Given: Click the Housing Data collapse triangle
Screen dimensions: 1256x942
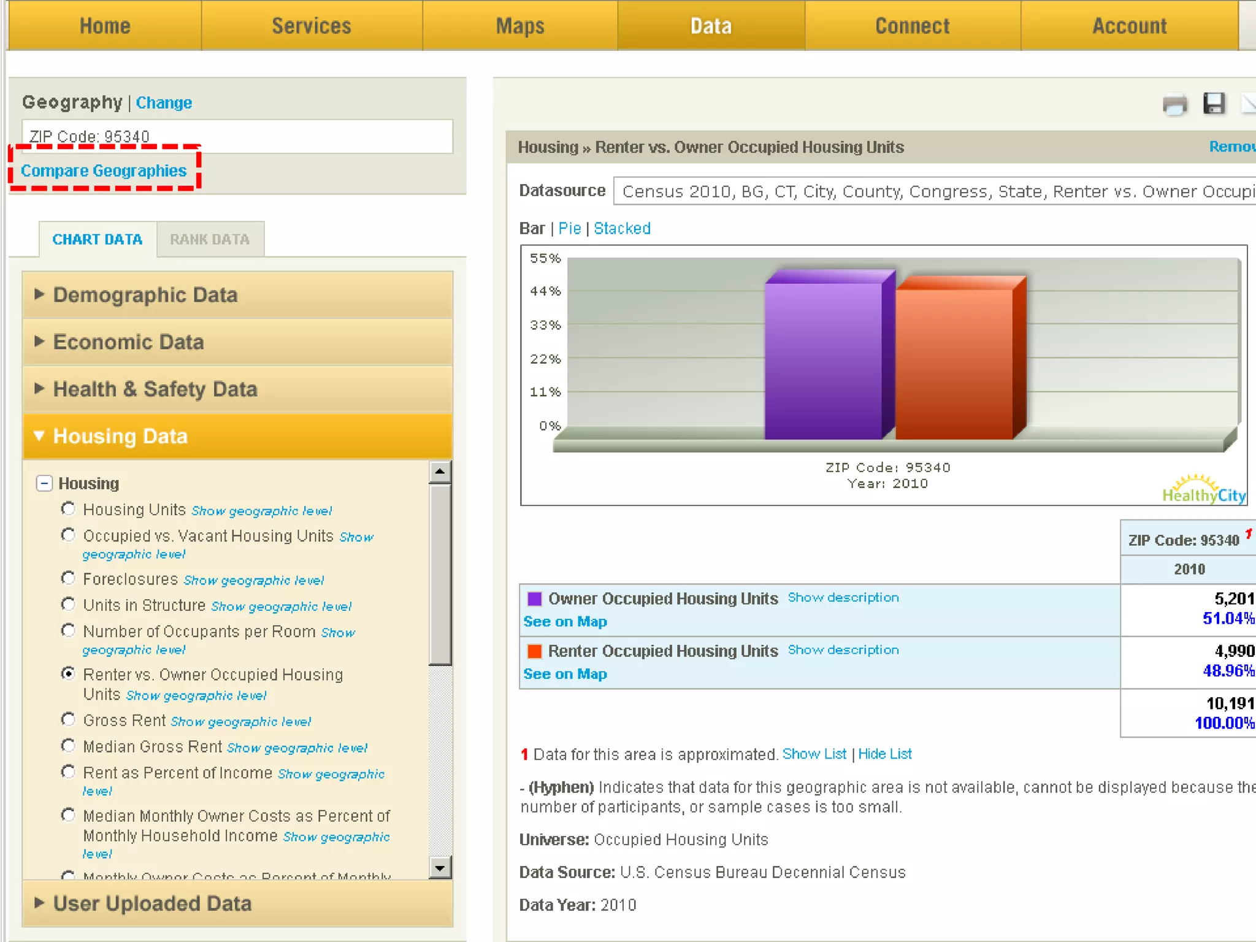Looking at the screenshot, I should point(39,436).
